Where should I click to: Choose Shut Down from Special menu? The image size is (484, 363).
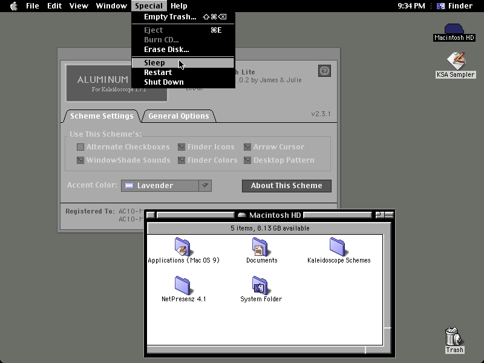[183, 82]
